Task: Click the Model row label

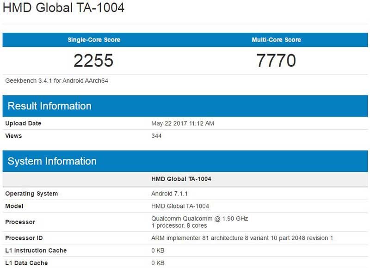Action: [14, 206]
